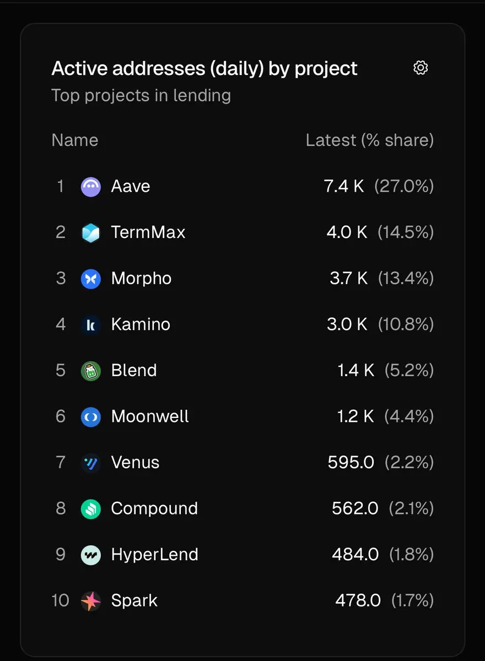Click the Kamino project logo
The width and height of the screenshot is (485, 661).
point(91,325)
